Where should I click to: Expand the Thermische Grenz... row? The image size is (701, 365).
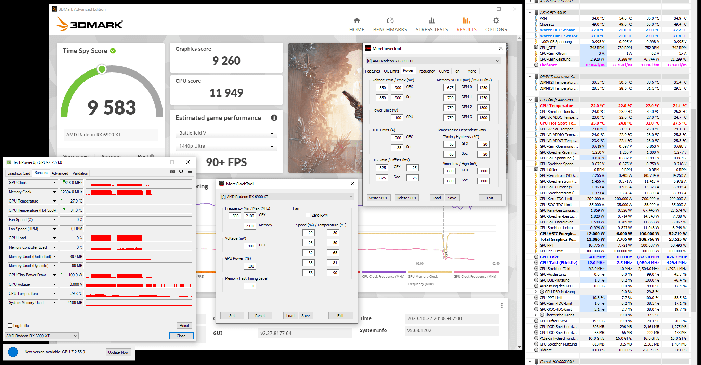tap(536, 315)
